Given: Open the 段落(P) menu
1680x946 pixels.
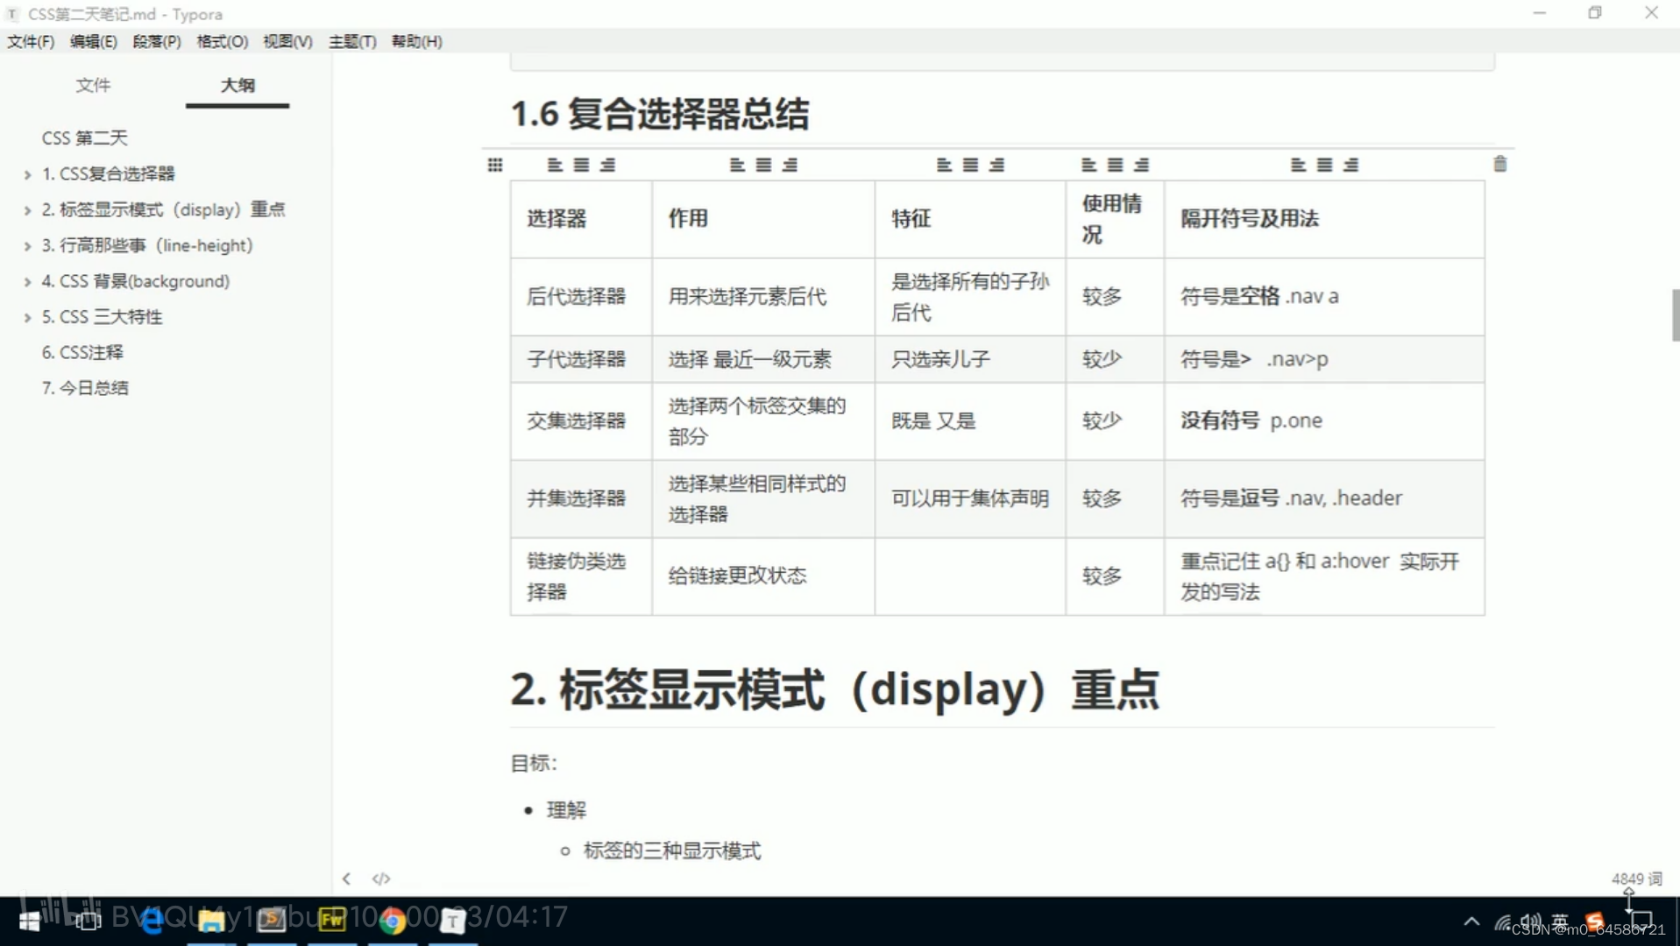Looking at the screenshot, I should click(x=157, y=41).
